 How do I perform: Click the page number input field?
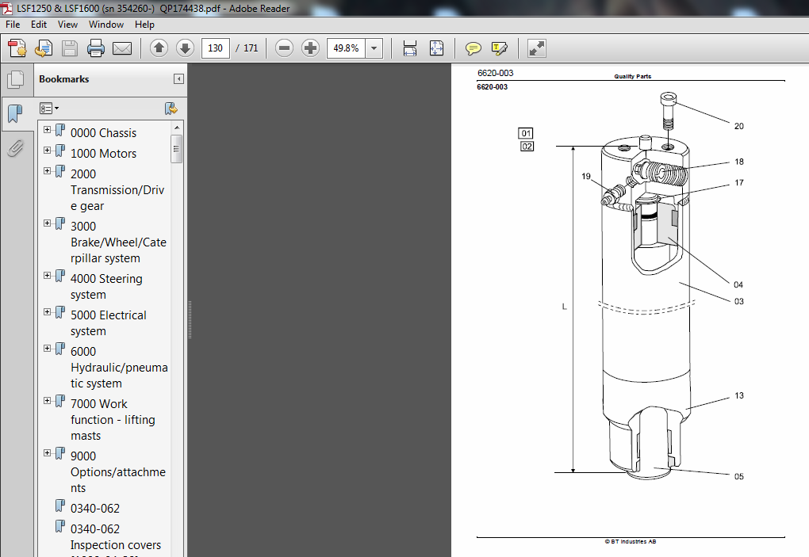point(215,48)
